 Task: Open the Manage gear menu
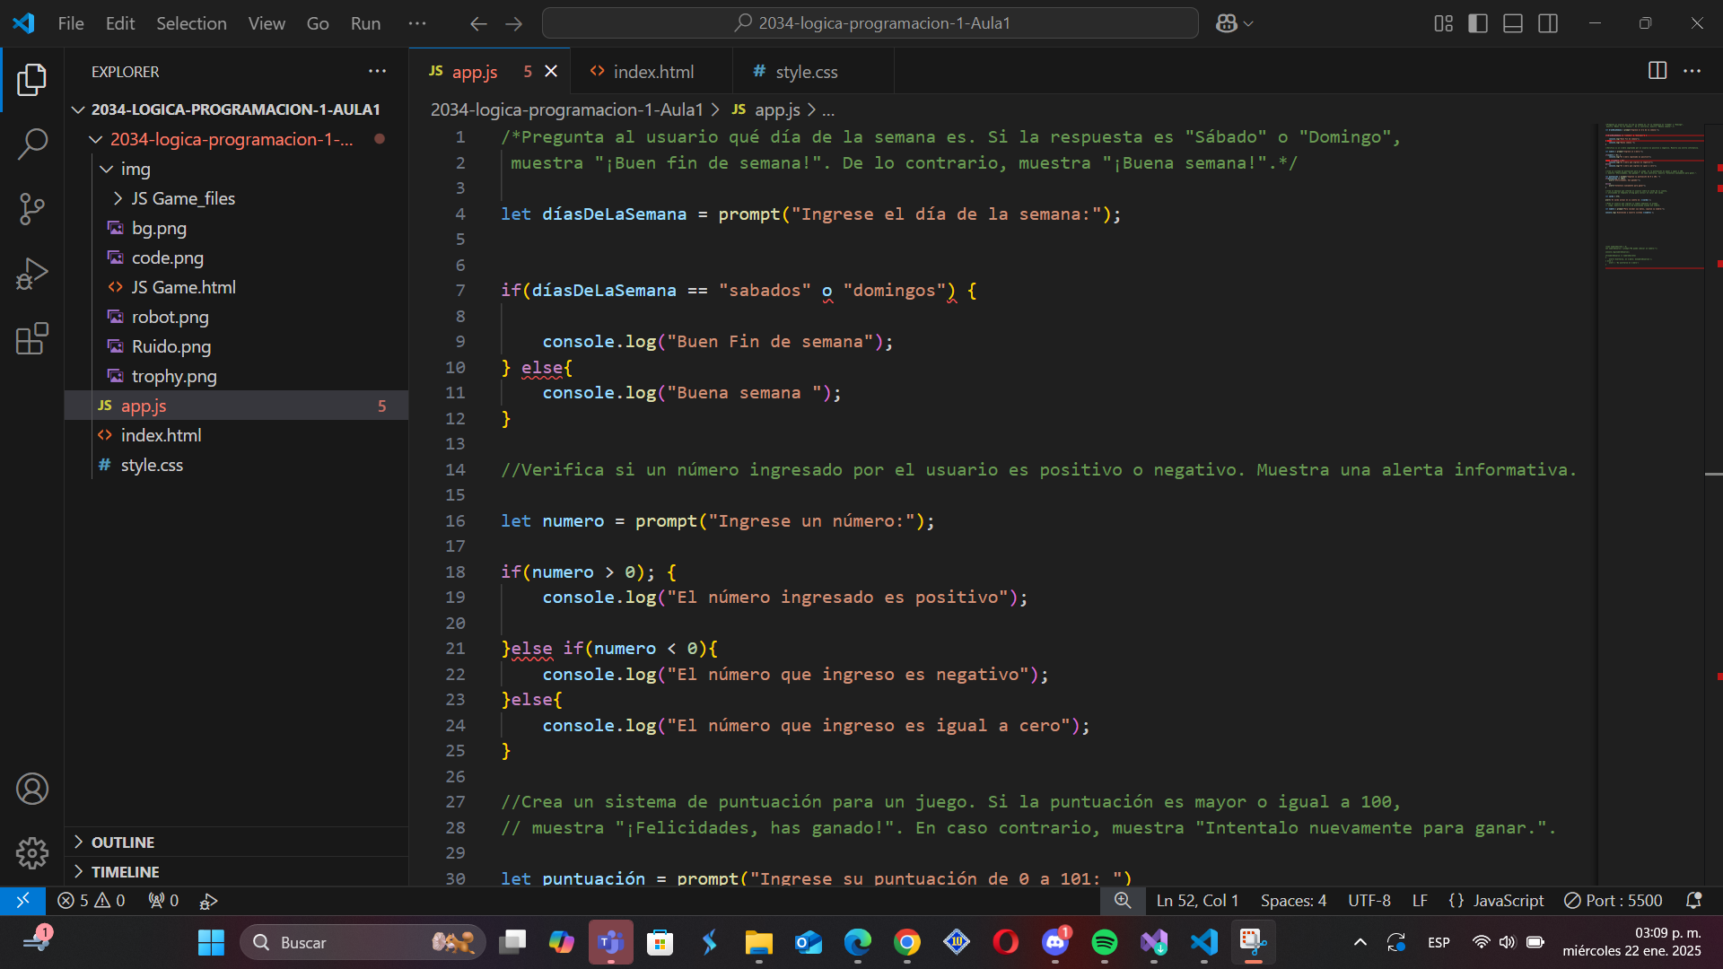pos(32,852)
